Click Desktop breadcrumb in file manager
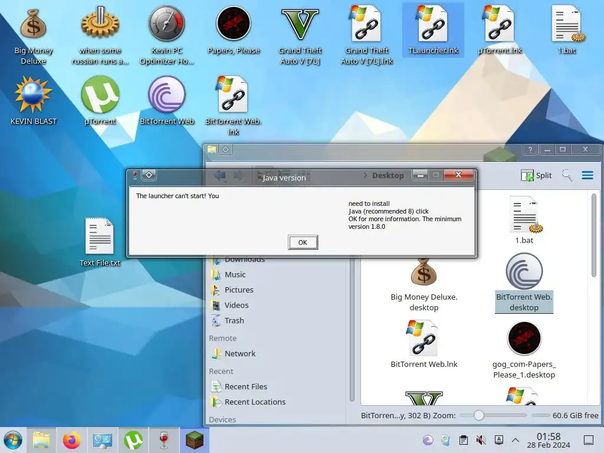Viewport: 604px width, 453px height. point(388,175)
